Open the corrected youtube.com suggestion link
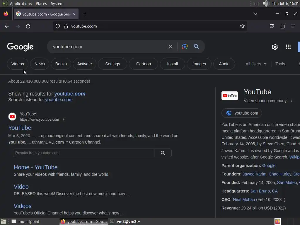300x225 pixels. 70,93
